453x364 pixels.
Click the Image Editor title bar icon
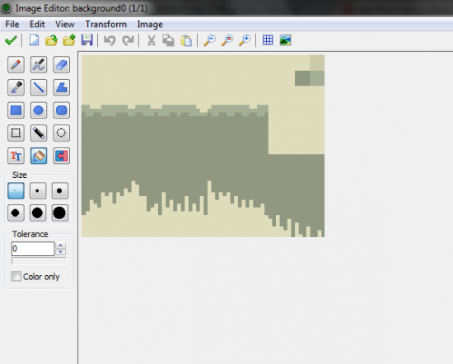[7, 8]
